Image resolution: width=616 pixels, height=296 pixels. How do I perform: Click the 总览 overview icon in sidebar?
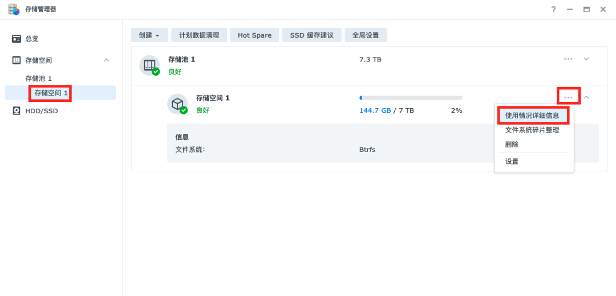[17, 39]
